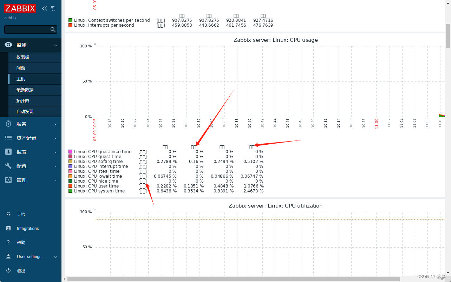The image size is (451, 282).
Task: Click CPU softirq time color swatch
Action: (x=71, y=162)
